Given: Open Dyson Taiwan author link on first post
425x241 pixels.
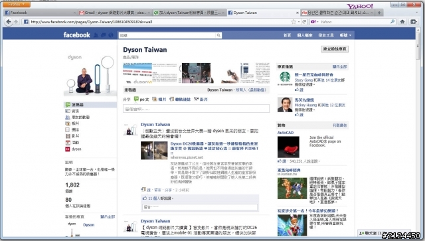Looking at the screenshot, I should click(x=155, y=124).
